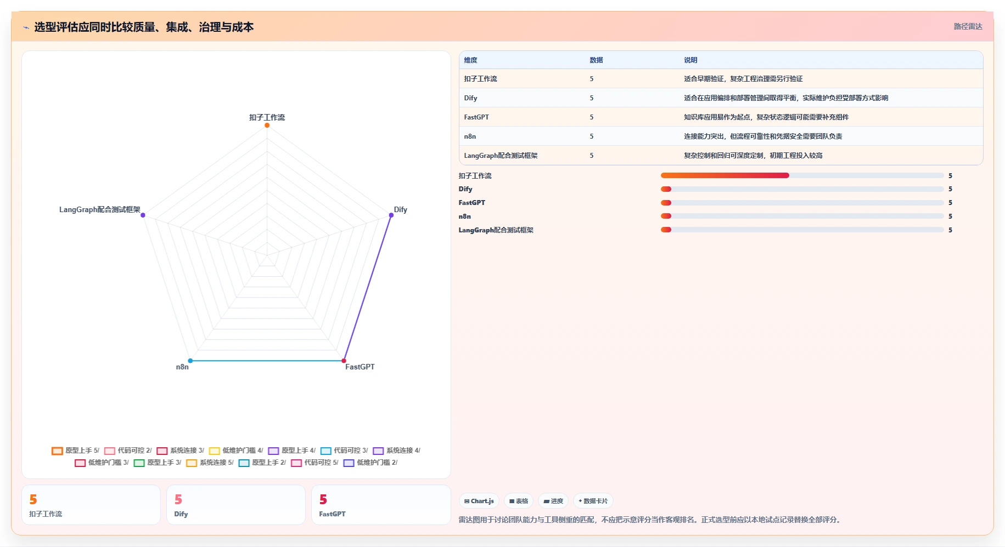Click the 说明 column header
Screen dimensions: 1005x547
(x=690, y=60)
